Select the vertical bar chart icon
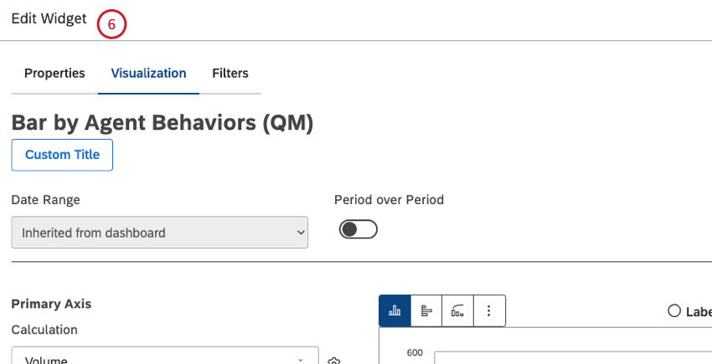Screen dimensions: 712x364 395,310
